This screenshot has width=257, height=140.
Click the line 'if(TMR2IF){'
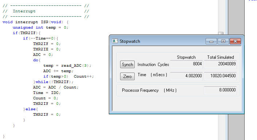pos(27,33)
